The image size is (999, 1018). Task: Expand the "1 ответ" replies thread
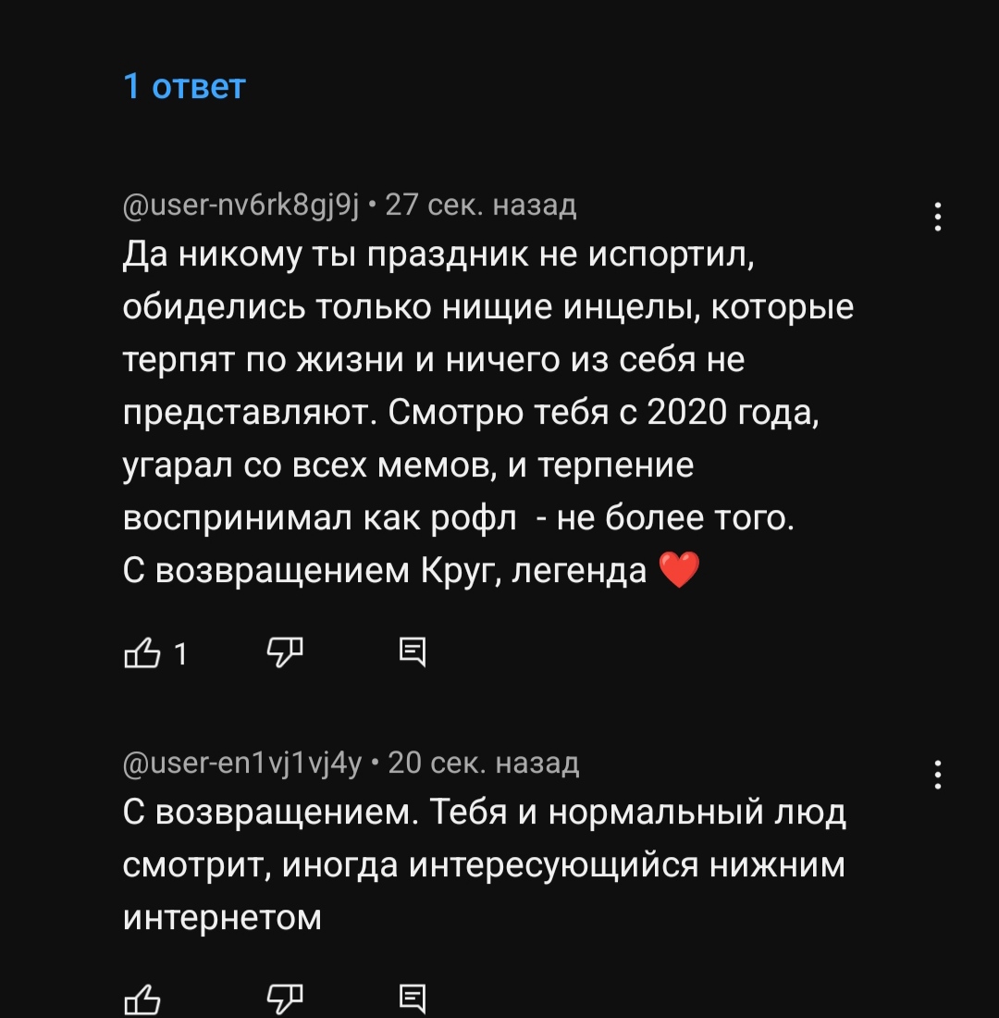184,86
